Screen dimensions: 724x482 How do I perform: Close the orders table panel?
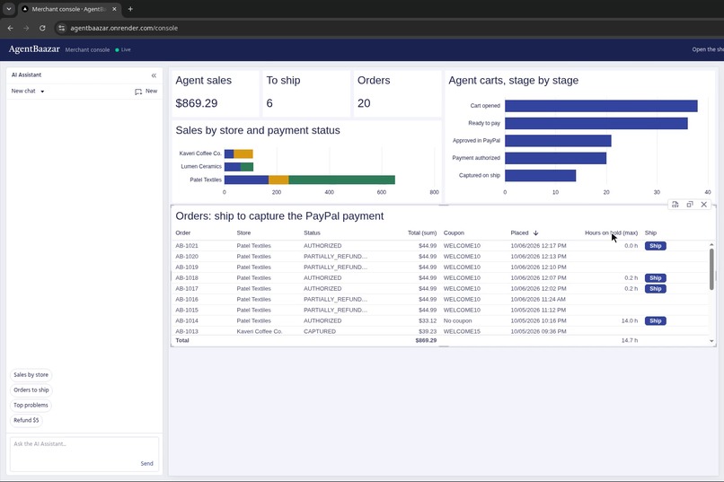(703, 205)
